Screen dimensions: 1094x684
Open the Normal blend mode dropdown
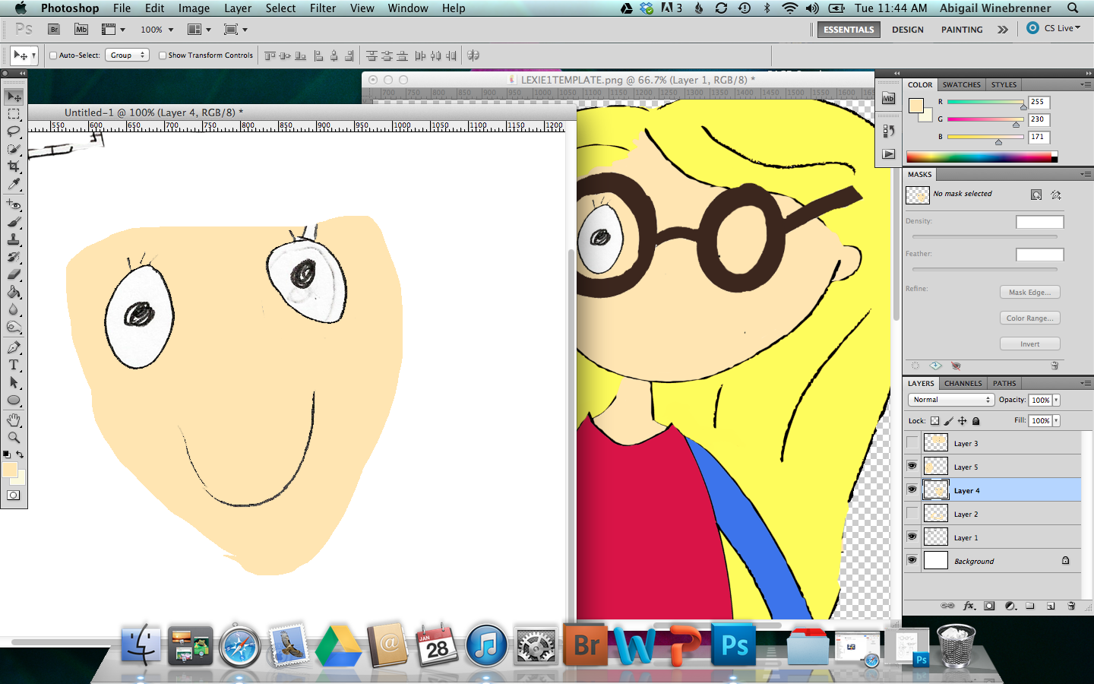coord(950,400)
